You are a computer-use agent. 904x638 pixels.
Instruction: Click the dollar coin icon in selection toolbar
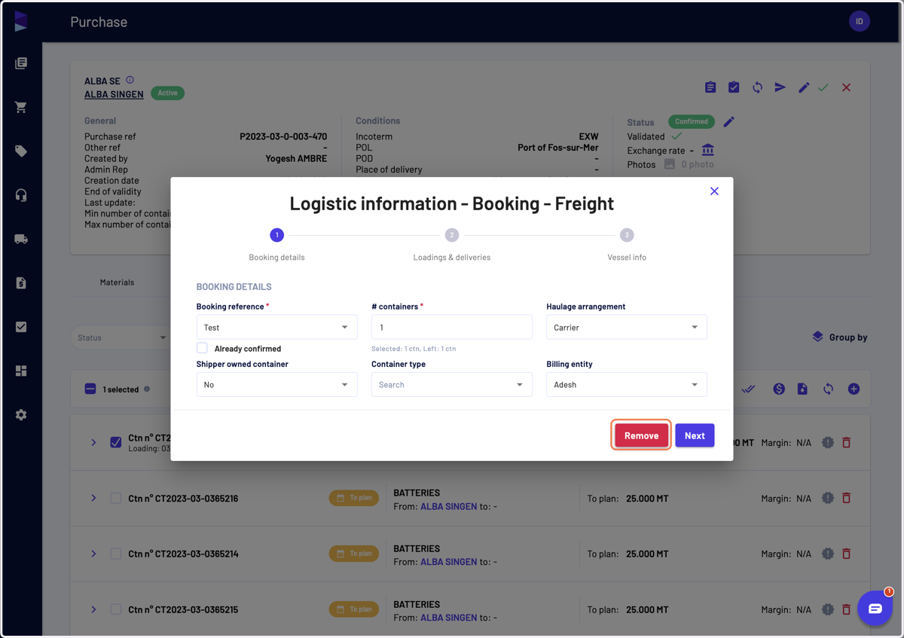779,389
